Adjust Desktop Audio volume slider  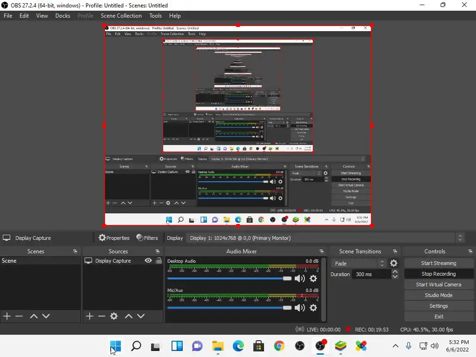(229, 278)
